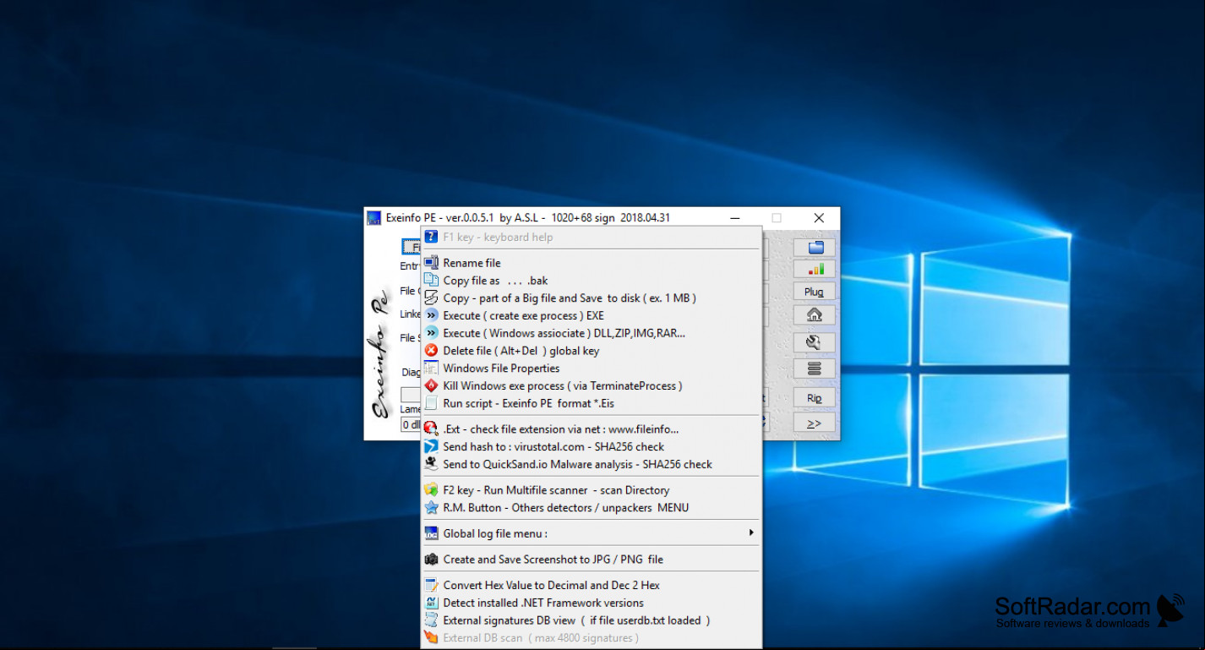1205x650 pixels.
Task: Open External signatures DB view
Action: point(591,620)
